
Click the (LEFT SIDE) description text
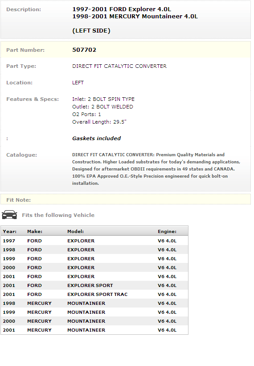pos(91,31)
